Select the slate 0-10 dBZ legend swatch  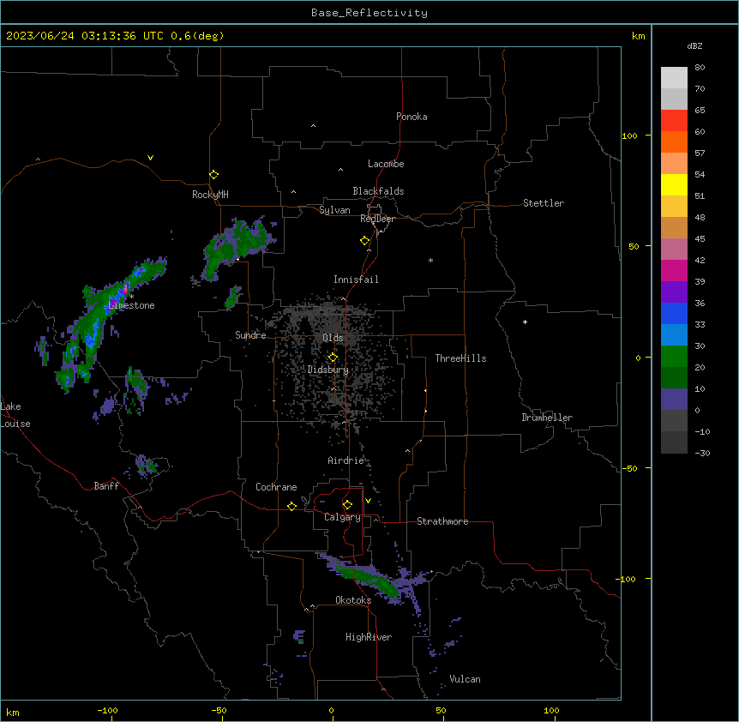674,400
